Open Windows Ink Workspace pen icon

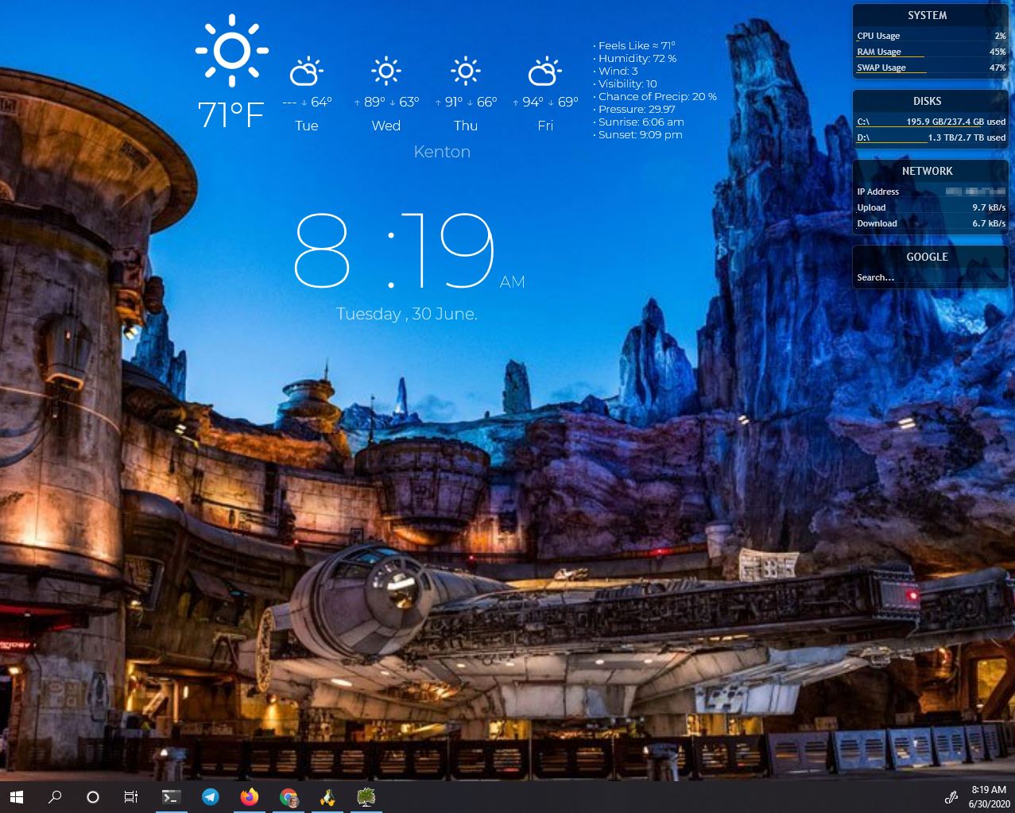[950, 797]
